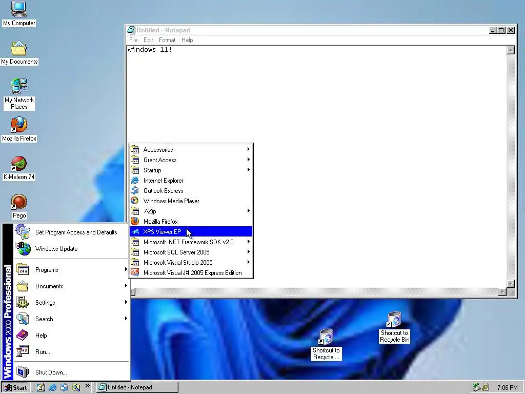Image resolution: width=525 pixels, height=394 pixels.
Task: Expand Microsoft SQL Server 2005 folder
Action: pyautogui.click(x=191, y=252)
